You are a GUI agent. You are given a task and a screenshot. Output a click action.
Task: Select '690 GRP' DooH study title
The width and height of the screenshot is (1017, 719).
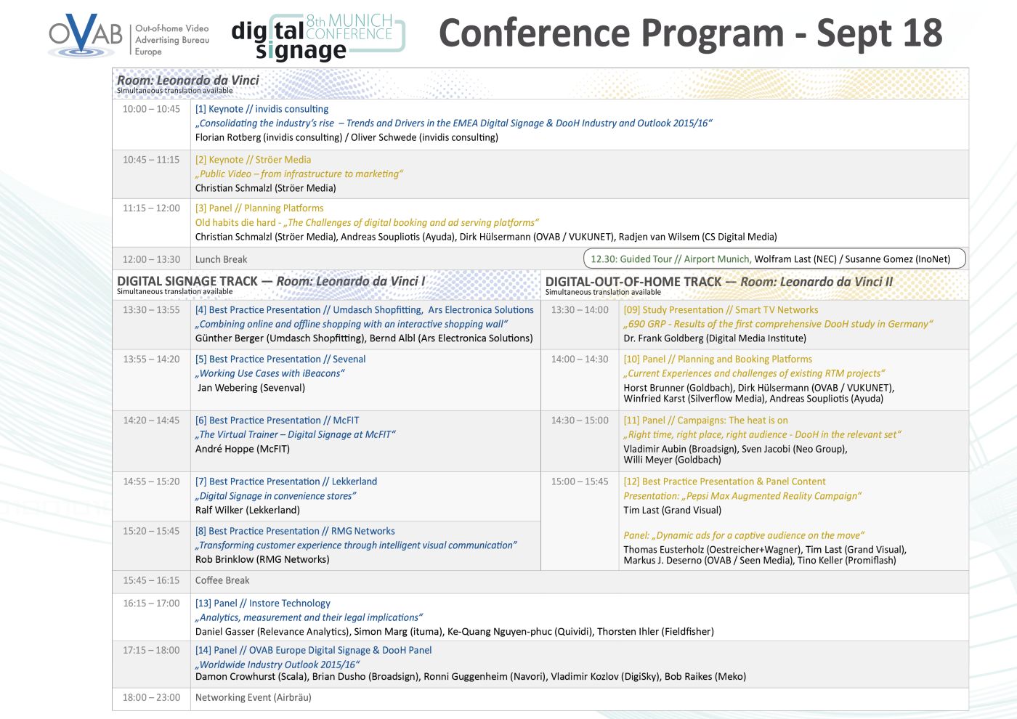pyautogui.click(x=778, y=324)
